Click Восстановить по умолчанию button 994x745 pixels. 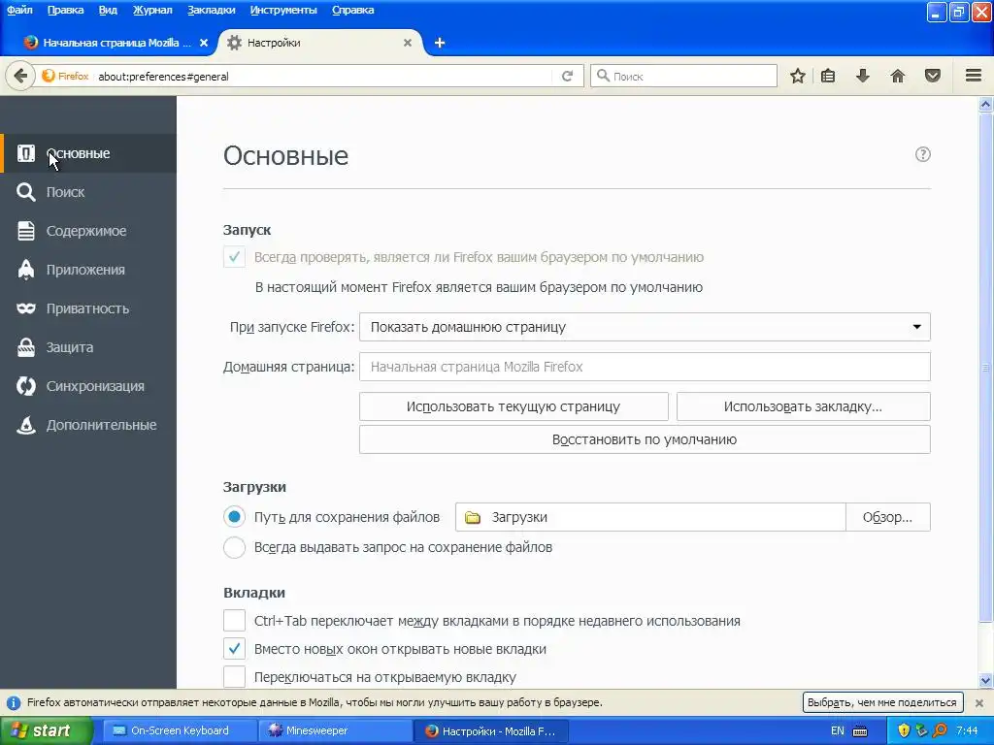point(645,439)
